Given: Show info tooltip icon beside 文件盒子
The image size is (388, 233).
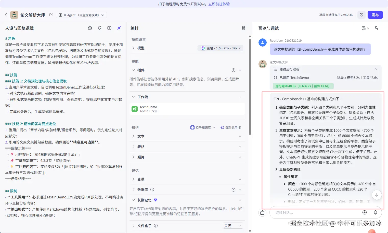Looking at the screenshot, I should pyautogui.click(x=156, y=226).
